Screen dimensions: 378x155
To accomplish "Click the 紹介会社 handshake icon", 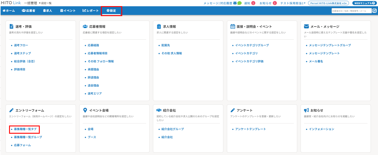I will (x=159, y=110).
